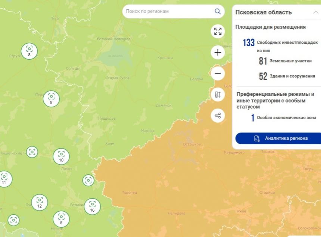Open the 81 Земельные участки link
This screenshot has height=237, width=321.
286,61
